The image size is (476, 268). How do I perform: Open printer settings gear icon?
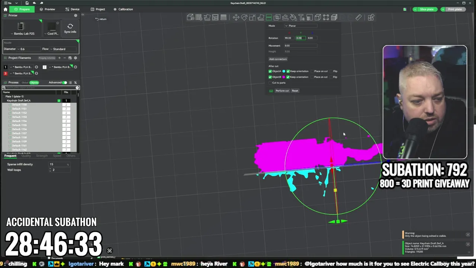click(75, 16)
